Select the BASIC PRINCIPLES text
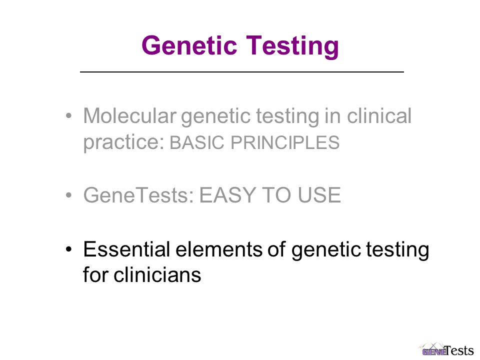 [x=254, y=142]
